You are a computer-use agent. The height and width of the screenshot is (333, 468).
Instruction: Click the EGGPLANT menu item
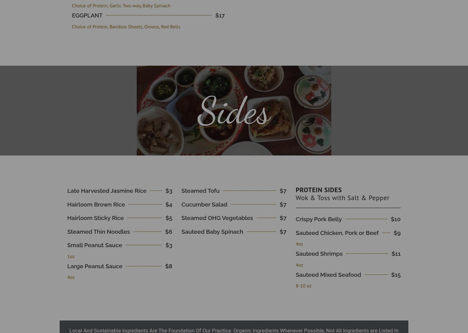pos(87,15)
